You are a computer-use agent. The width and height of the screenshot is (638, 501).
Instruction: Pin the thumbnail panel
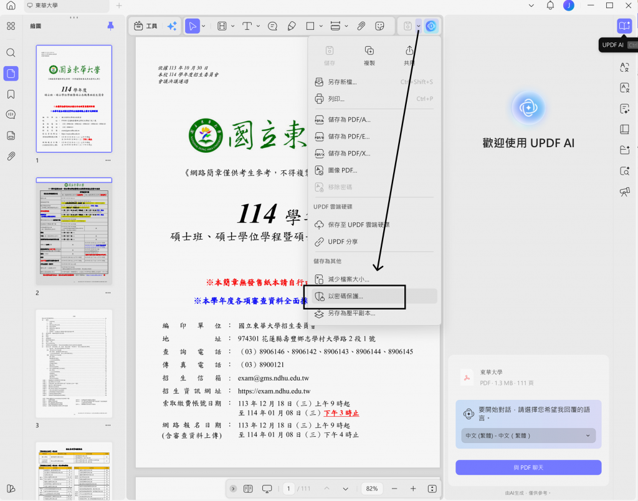point(110,26)
